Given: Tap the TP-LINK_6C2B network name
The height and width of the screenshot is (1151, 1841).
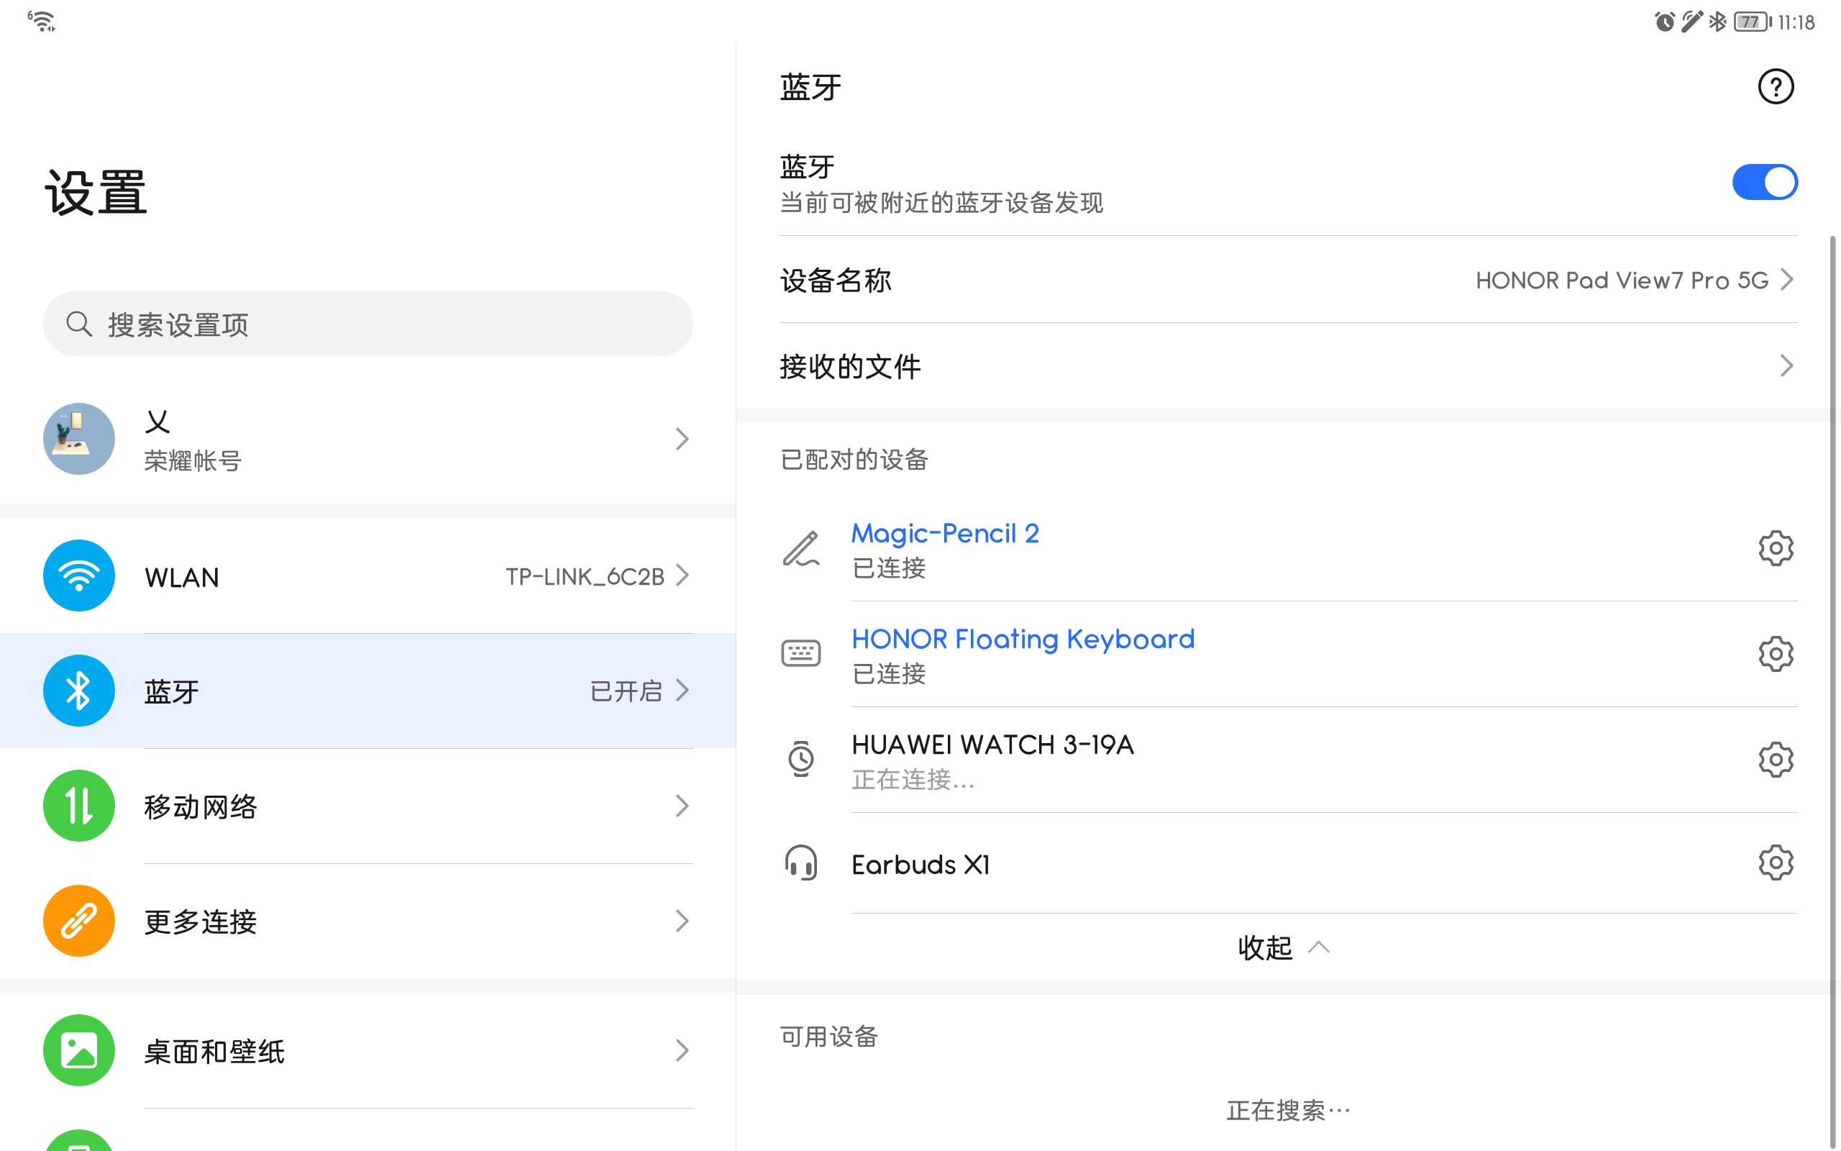Looking at the screenshot, I should click(x=585, y=577).
